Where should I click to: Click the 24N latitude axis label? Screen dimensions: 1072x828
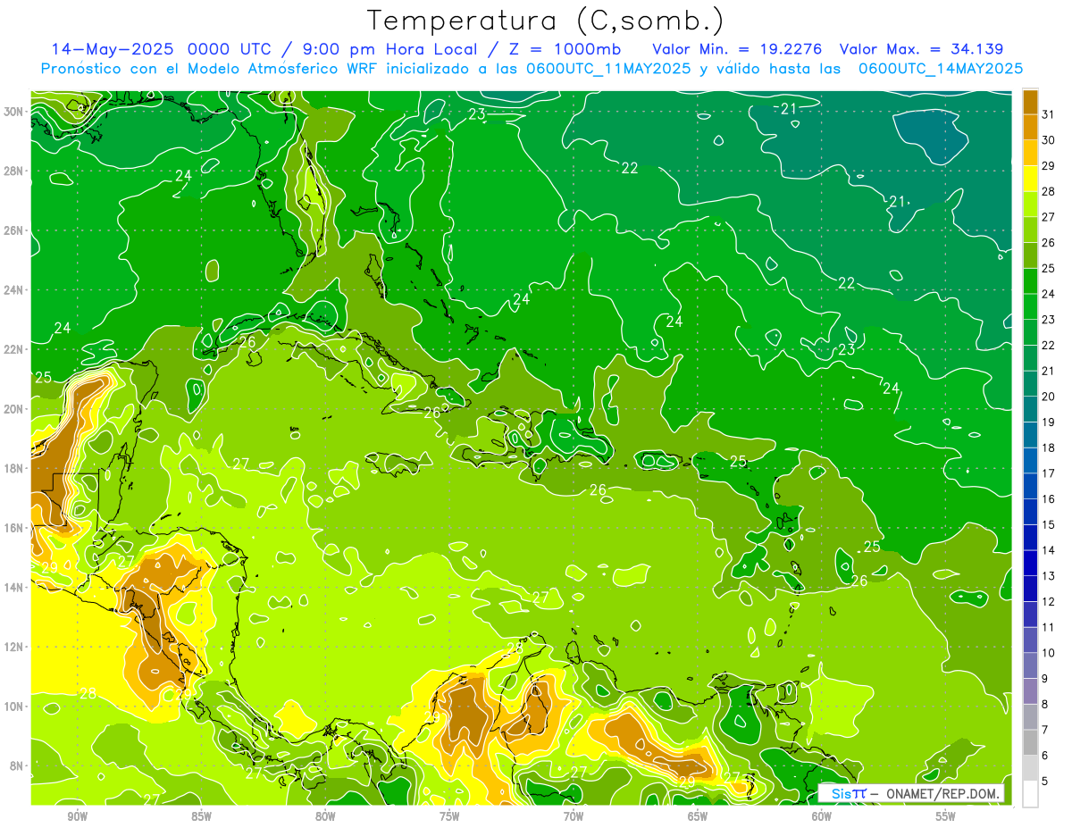point(14,290)
